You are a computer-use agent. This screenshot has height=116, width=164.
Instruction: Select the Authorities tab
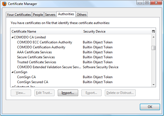coord(66,14)
